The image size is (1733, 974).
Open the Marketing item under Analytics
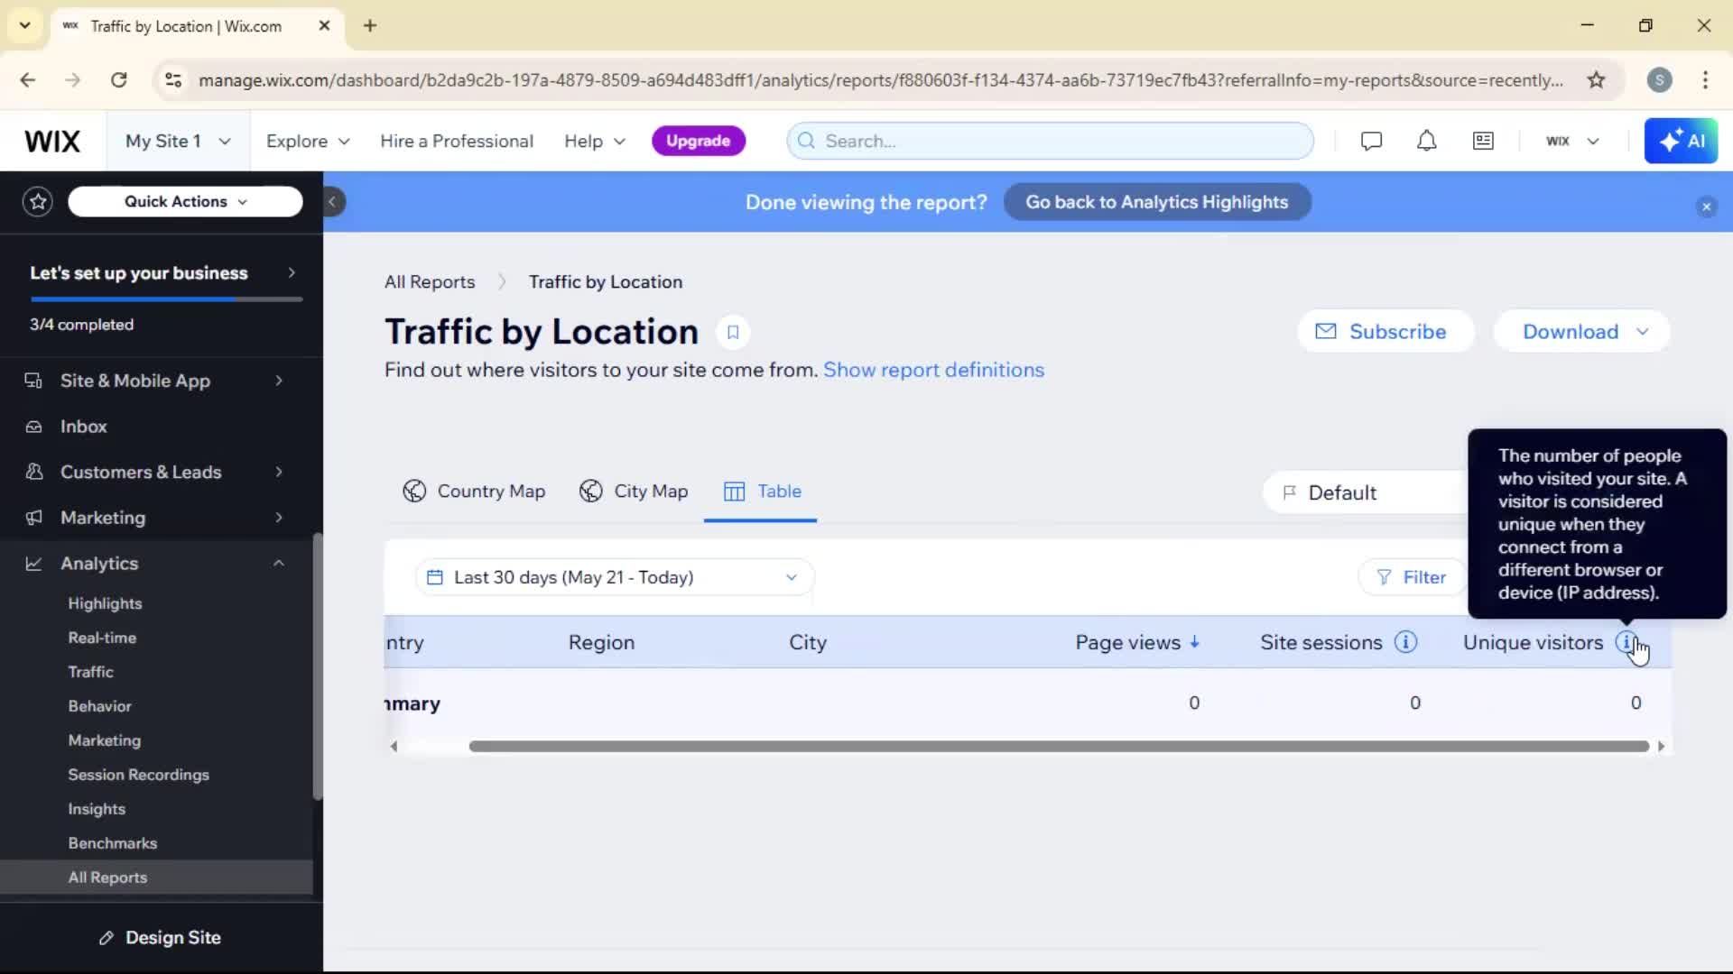click(x=105, y=740)
